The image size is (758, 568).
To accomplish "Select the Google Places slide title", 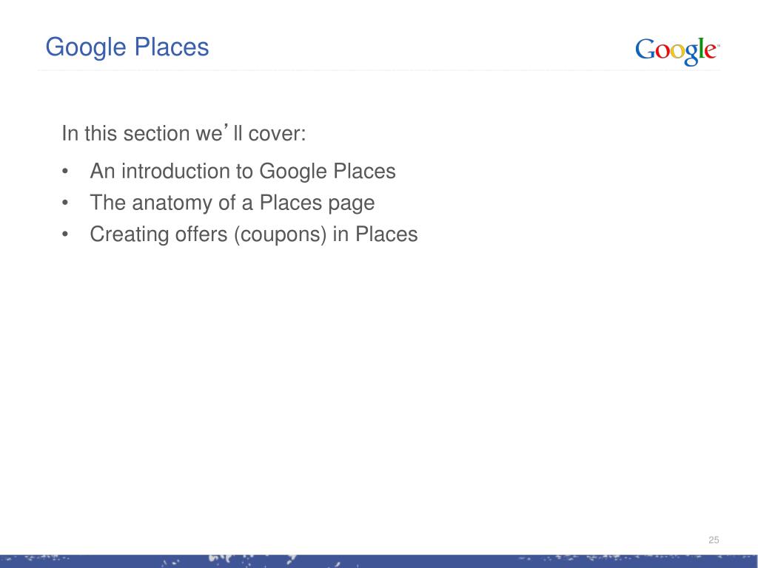I will (x=127, y=47).
